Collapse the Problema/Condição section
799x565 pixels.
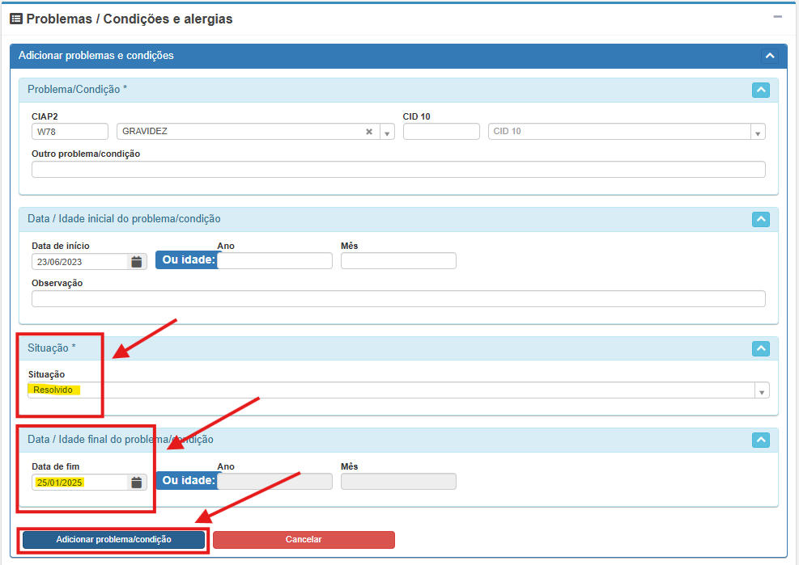point(760,90)
